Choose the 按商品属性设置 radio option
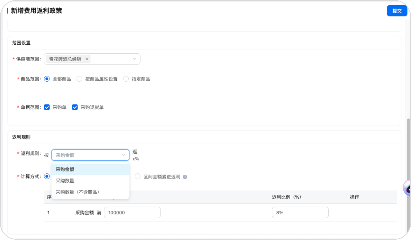The image size is (411, 240). click(x=80, y=79)
